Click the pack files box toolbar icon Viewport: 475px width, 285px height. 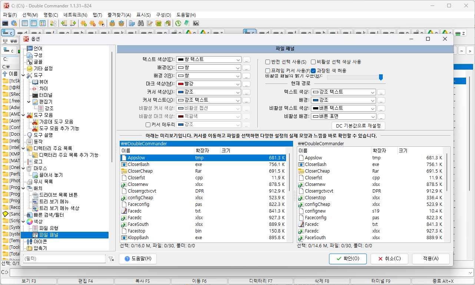pyautogui.click(x=112, y=23)
